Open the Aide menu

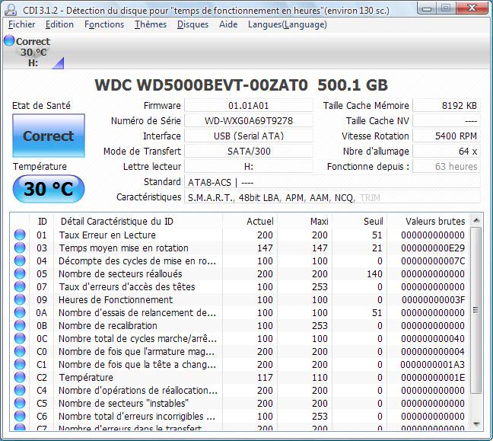(x=228, y=24)
